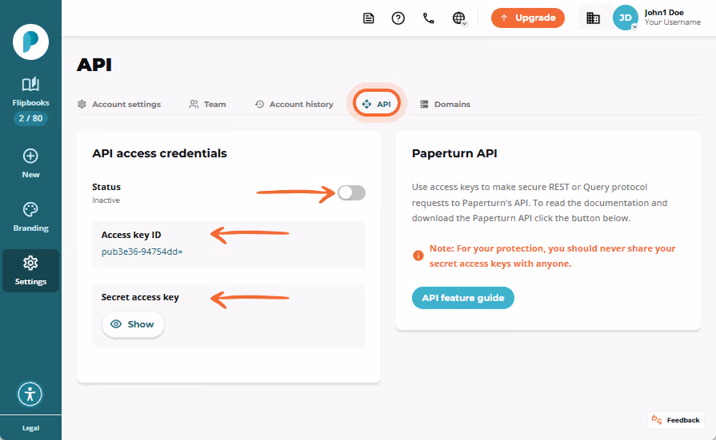Open the document notes icon in header
The width and height of the screenshot is (716, 440).
click(369, 18)
